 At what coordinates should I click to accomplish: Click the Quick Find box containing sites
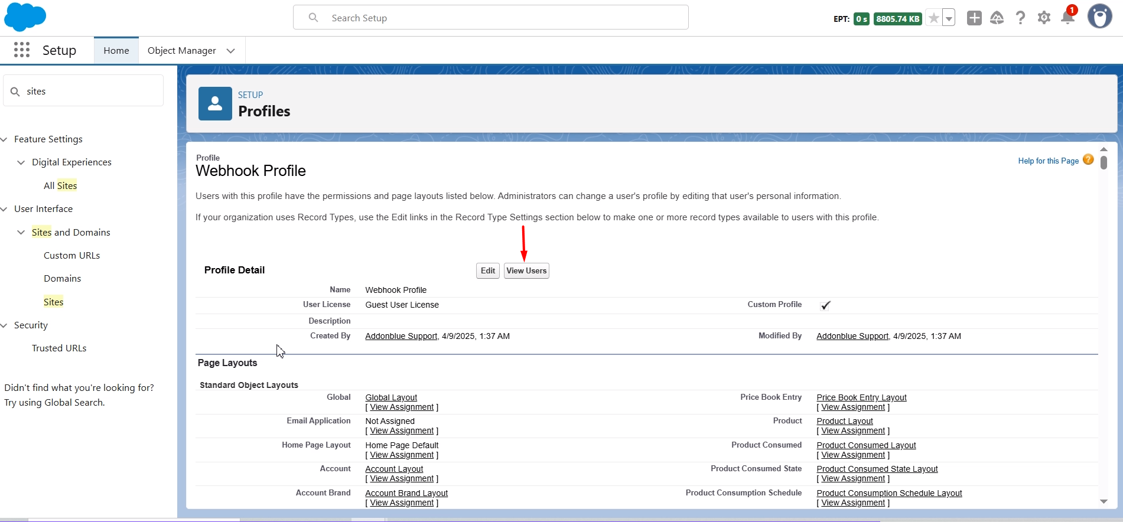point(83,91)
